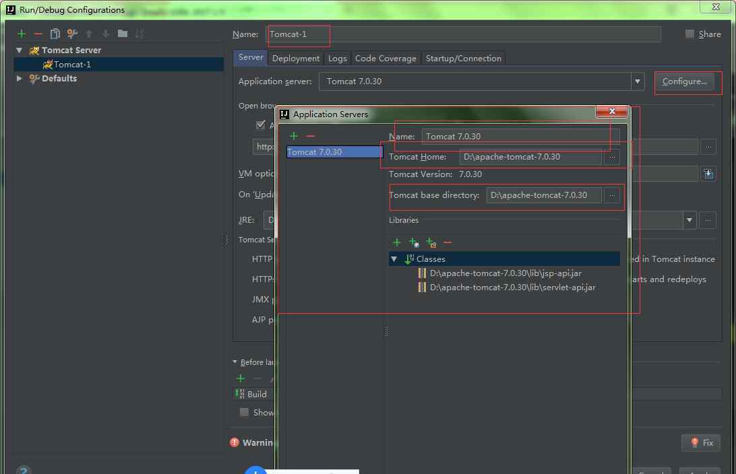The image size is (736, 474).
Task: Click the jar icon beside jsp-api.jar
Action: click(422, 273)
